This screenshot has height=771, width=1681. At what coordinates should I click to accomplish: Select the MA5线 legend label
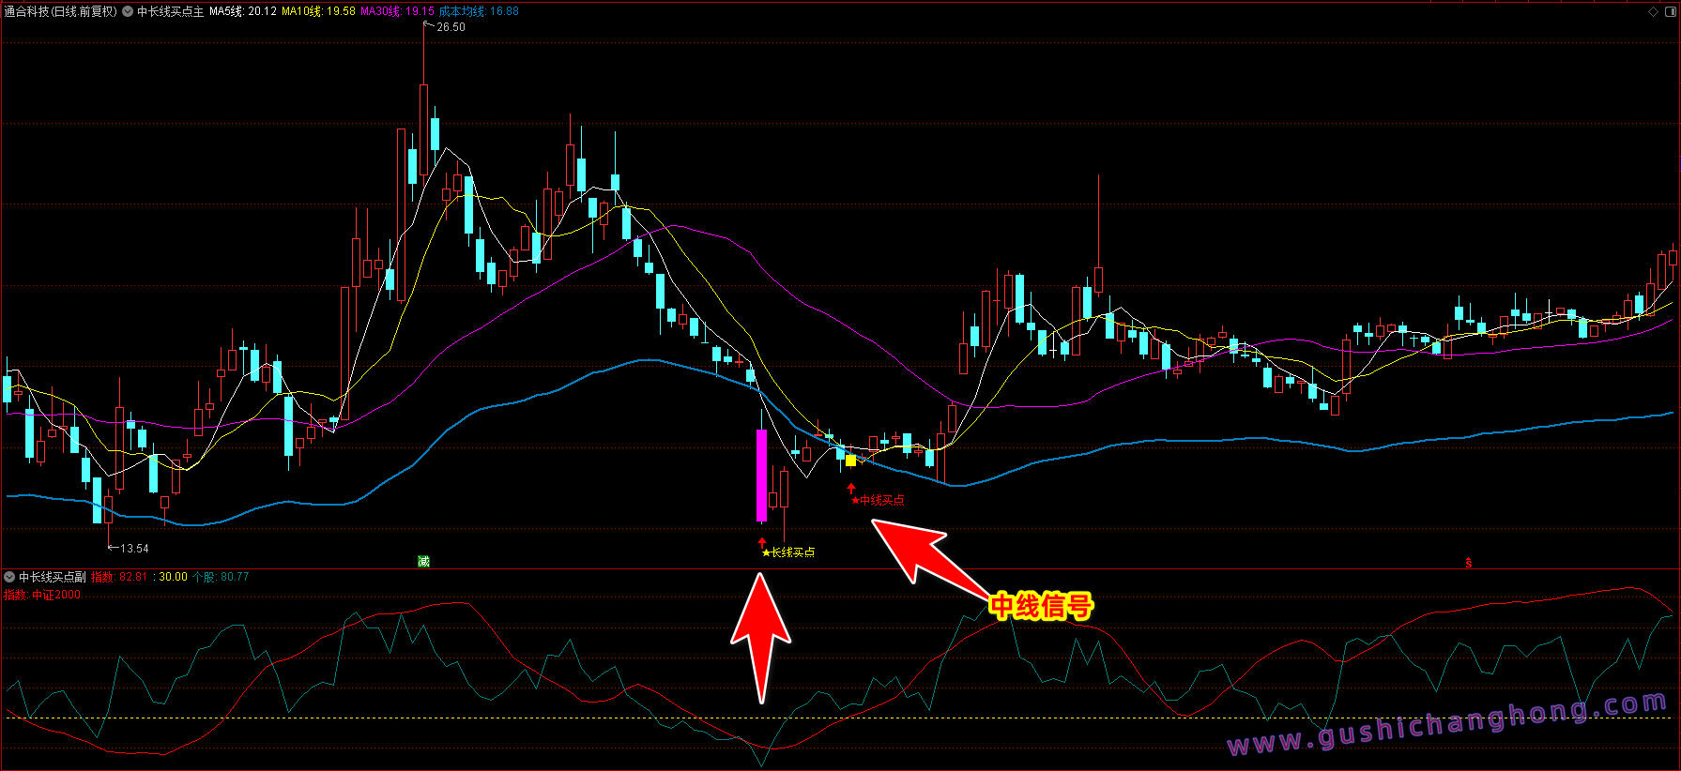[x=242, y=12]
